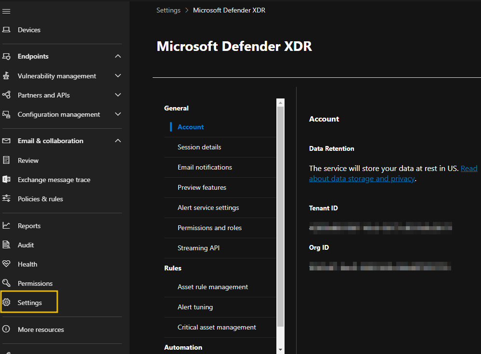
Task: Expand the Partners and APIs section
Action: 117,95
